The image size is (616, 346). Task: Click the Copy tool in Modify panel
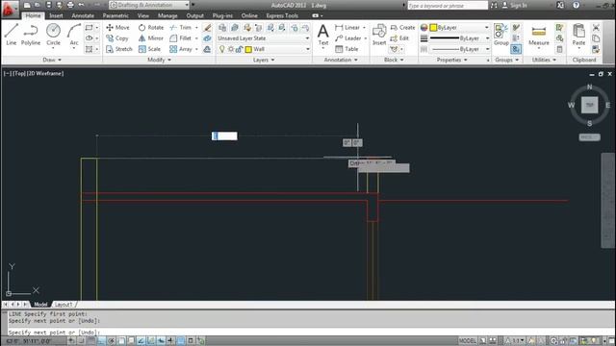click(x=117, y=38)
